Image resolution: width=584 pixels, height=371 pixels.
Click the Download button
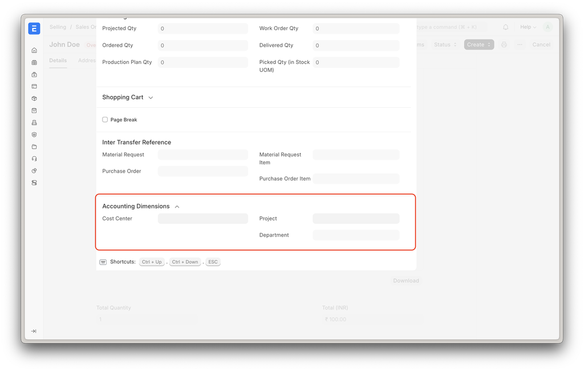405,281
